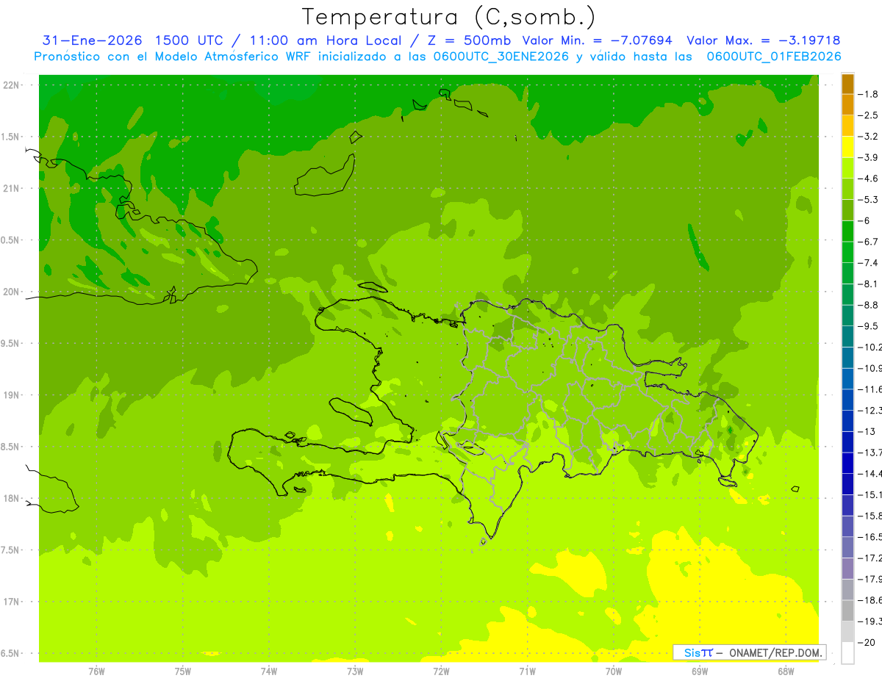
Task: Click the 20N latitude label
Action: pyautogui.click(x=12, y=292)
